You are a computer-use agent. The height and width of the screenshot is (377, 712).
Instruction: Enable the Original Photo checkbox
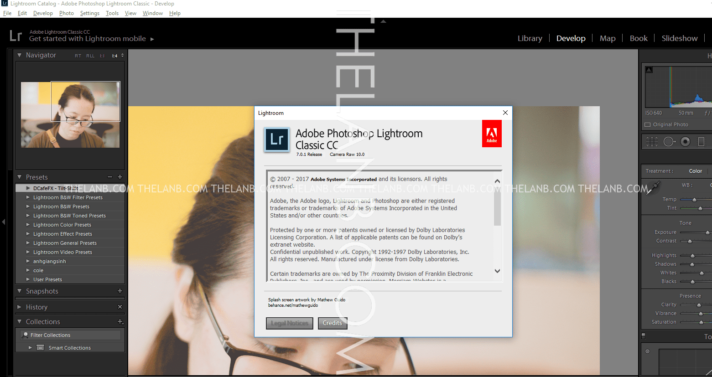click(647, 124)
